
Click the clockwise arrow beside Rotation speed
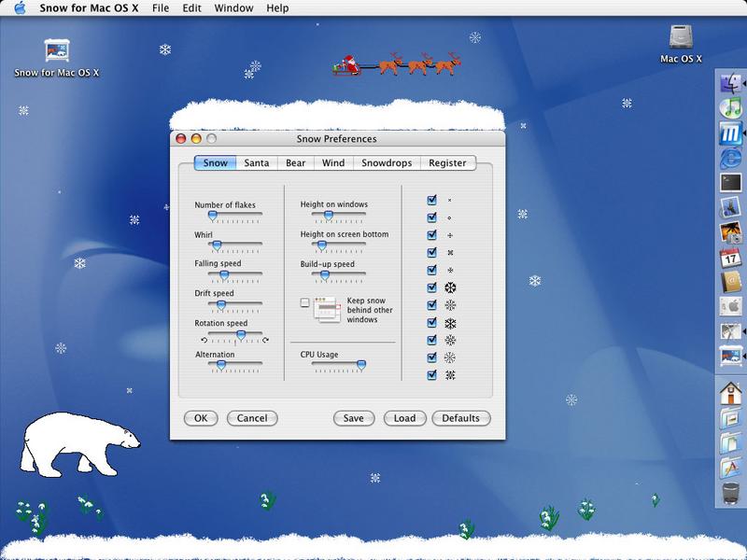(265, 340)
